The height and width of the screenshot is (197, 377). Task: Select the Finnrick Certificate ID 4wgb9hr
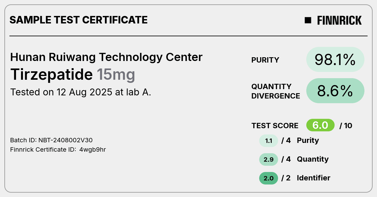(58, 149)
